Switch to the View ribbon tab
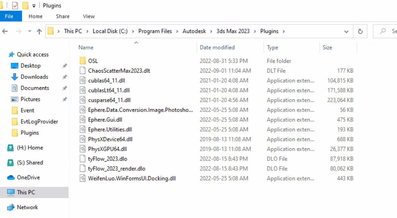The height and width of the screenshot is (218, 397). pyautogui.click(x=89, y=16)
